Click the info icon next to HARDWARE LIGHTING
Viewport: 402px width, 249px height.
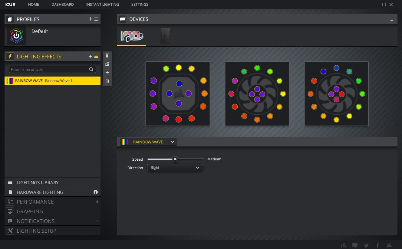[x=96, y=192]
